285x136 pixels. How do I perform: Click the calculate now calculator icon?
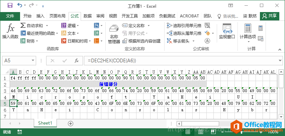(x=261, y=28)
